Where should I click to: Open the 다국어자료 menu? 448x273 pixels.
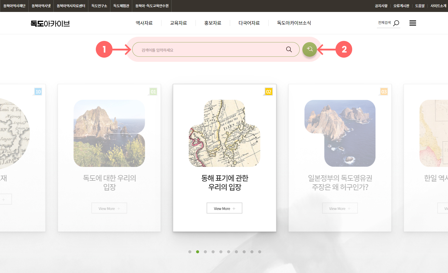249,23
